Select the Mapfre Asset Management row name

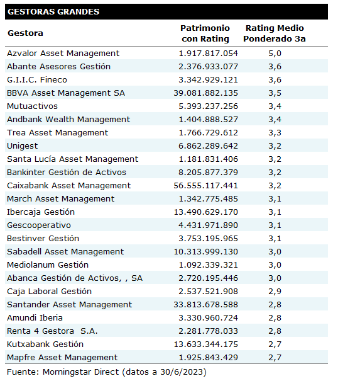[x=62, y=358]
